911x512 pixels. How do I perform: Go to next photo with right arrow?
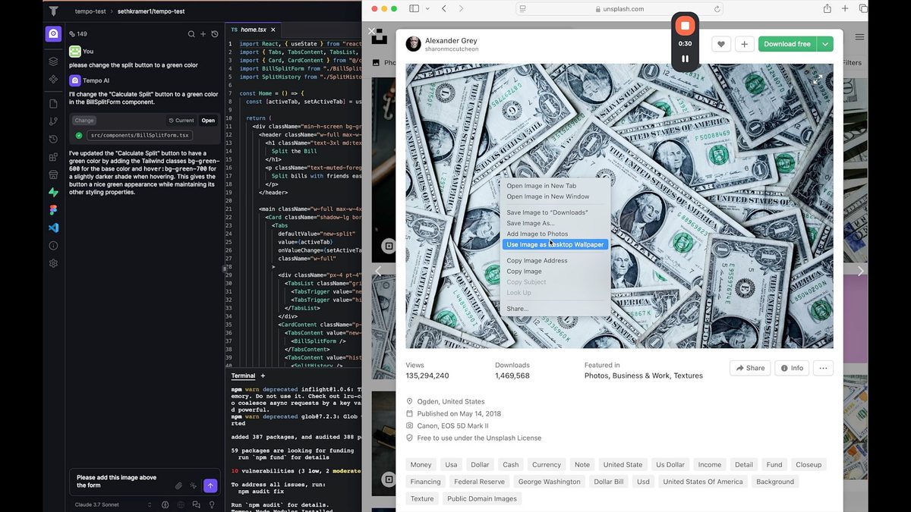pos(860,271)
